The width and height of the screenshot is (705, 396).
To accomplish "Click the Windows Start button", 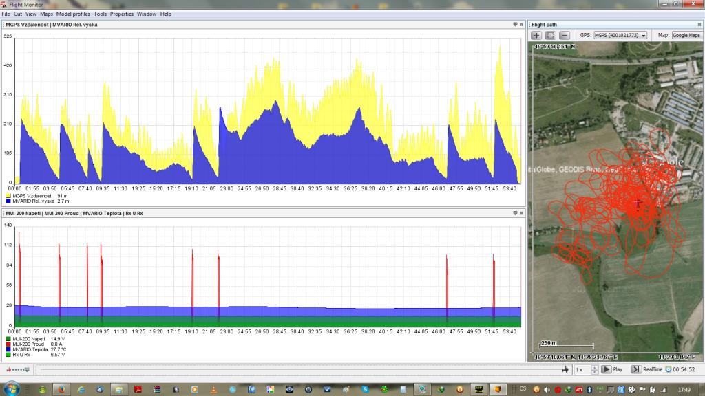I will click(12, 388).
